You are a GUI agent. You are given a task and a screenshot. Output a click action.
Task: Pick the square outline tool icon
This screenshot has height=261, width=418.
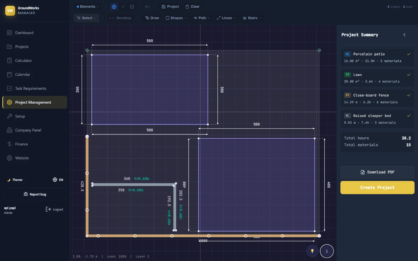[x=132, y=7]
